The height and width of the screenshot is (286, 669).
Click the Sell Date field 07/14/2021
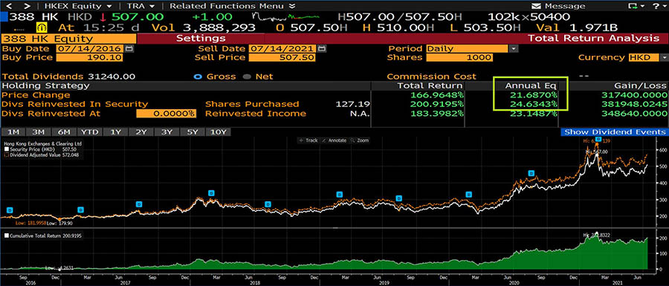[x=282, y=48]
